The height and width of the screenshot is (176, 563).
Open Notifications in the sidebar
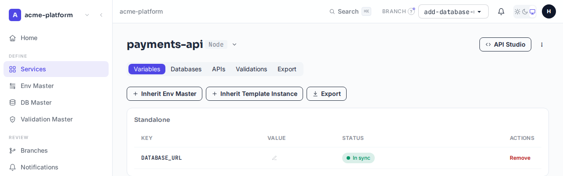tap(56, 167)
